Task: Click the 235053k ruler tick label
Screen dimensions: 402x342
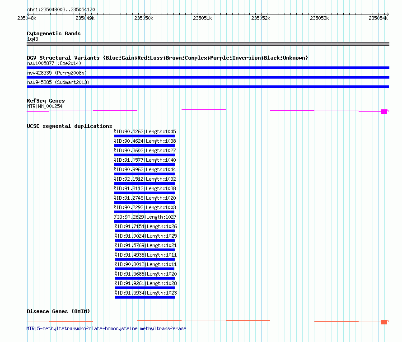Action: tap(319, 18)
